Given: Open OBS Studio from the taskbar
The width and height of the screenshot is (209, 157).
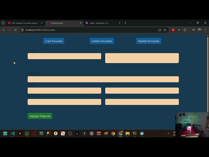Looking at the screenshot, I should 70,133.
